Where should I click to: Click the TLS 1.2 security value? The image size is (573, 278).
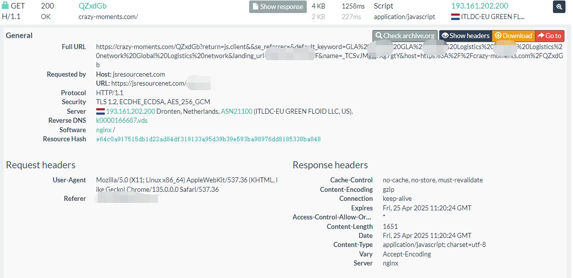[153, 102]
